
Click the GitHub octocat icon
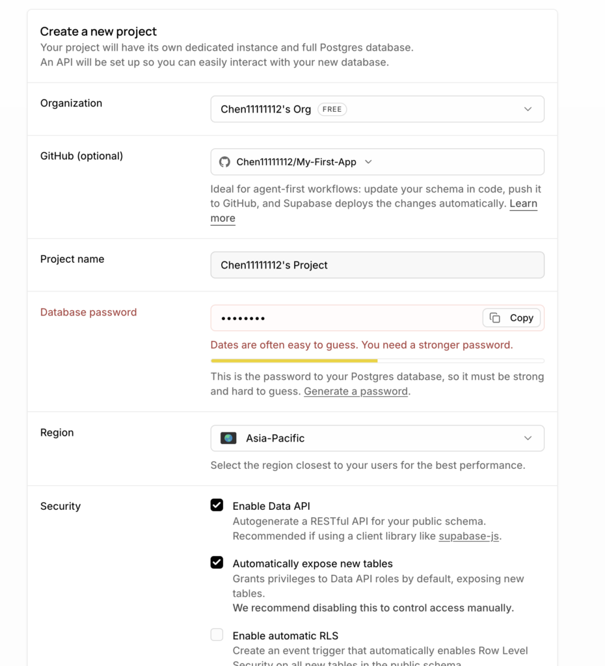pyautogui.click(x=224, y=162)
